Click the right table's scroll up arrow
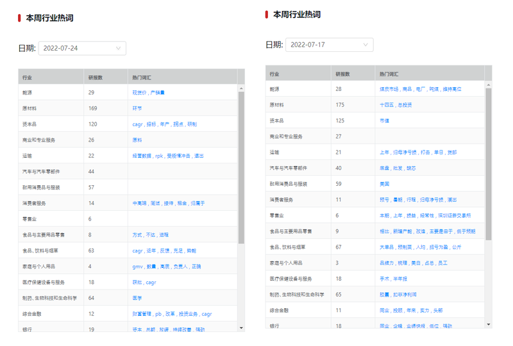The width and height of the screenshot is (513, 346). (x=489, y=85)
